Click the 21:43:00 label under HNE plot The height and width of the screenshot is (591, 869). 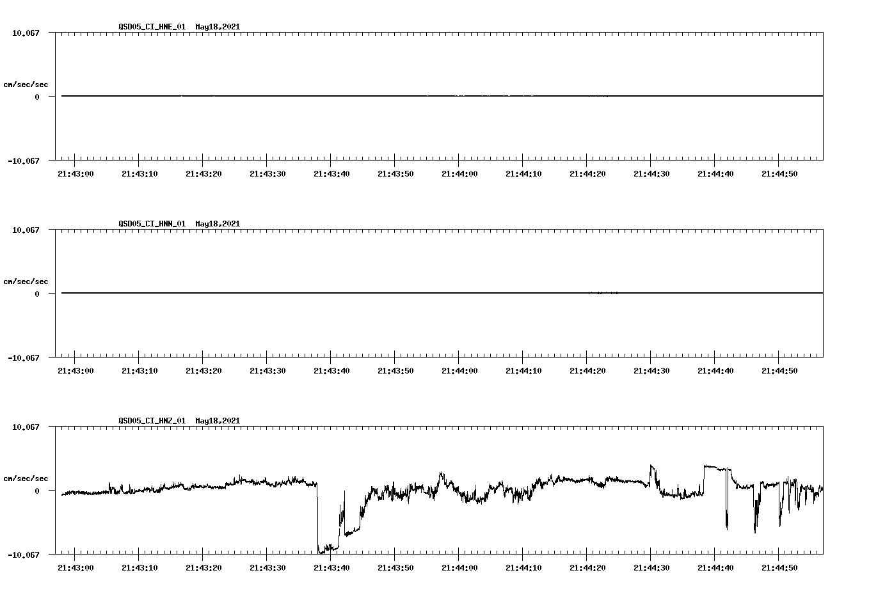coord(76,174)
